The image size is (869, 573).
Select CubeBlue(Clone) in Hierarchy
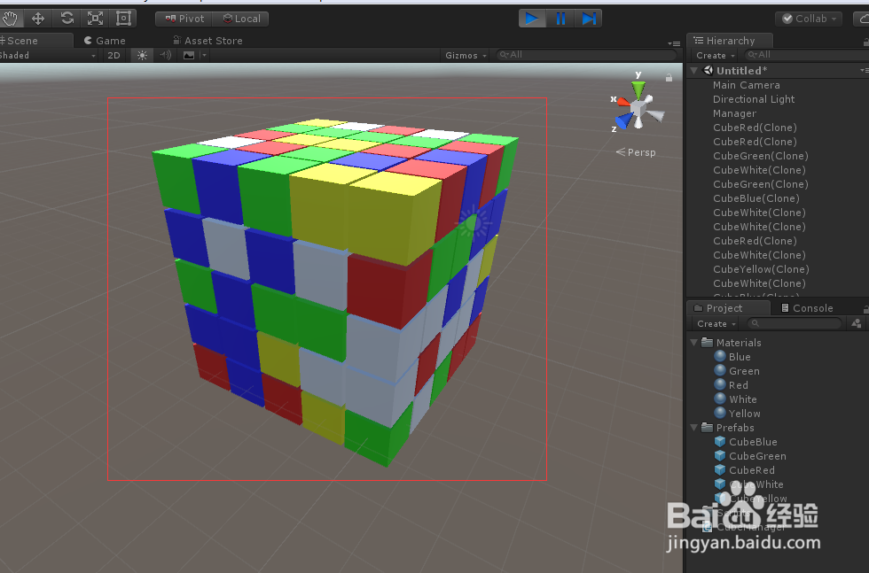click(755, 198)
